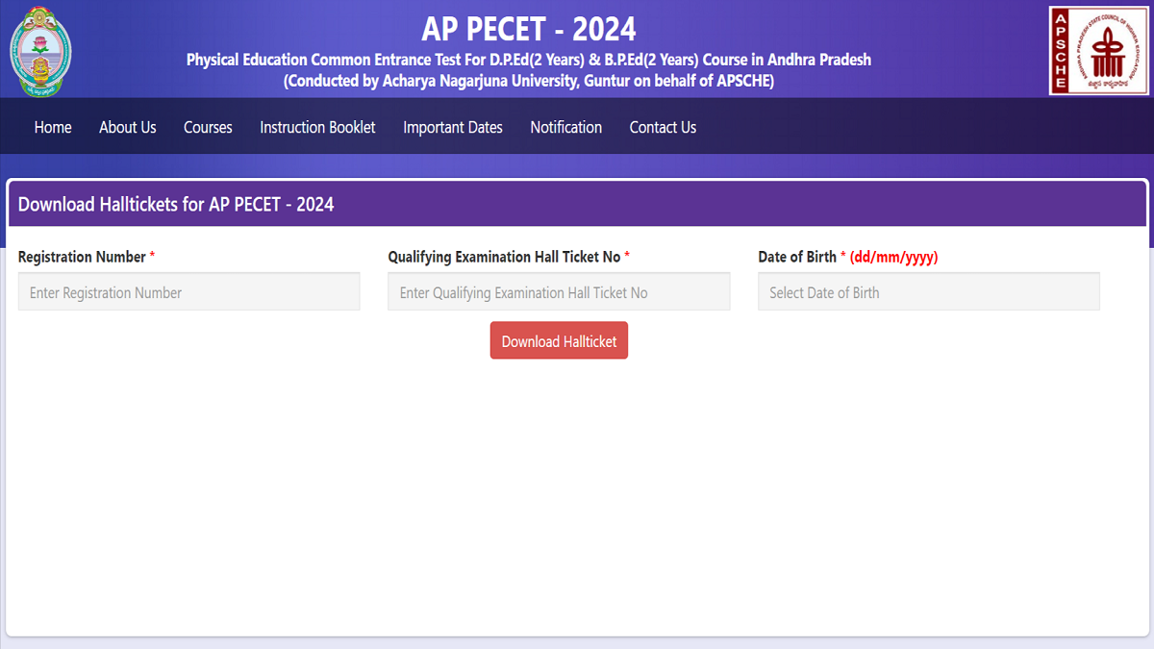Click 'Download Halltickets for AP PECET - 2024' heading
The image size is (1154, 649).
pyautogui.click(x=176, y=204)
